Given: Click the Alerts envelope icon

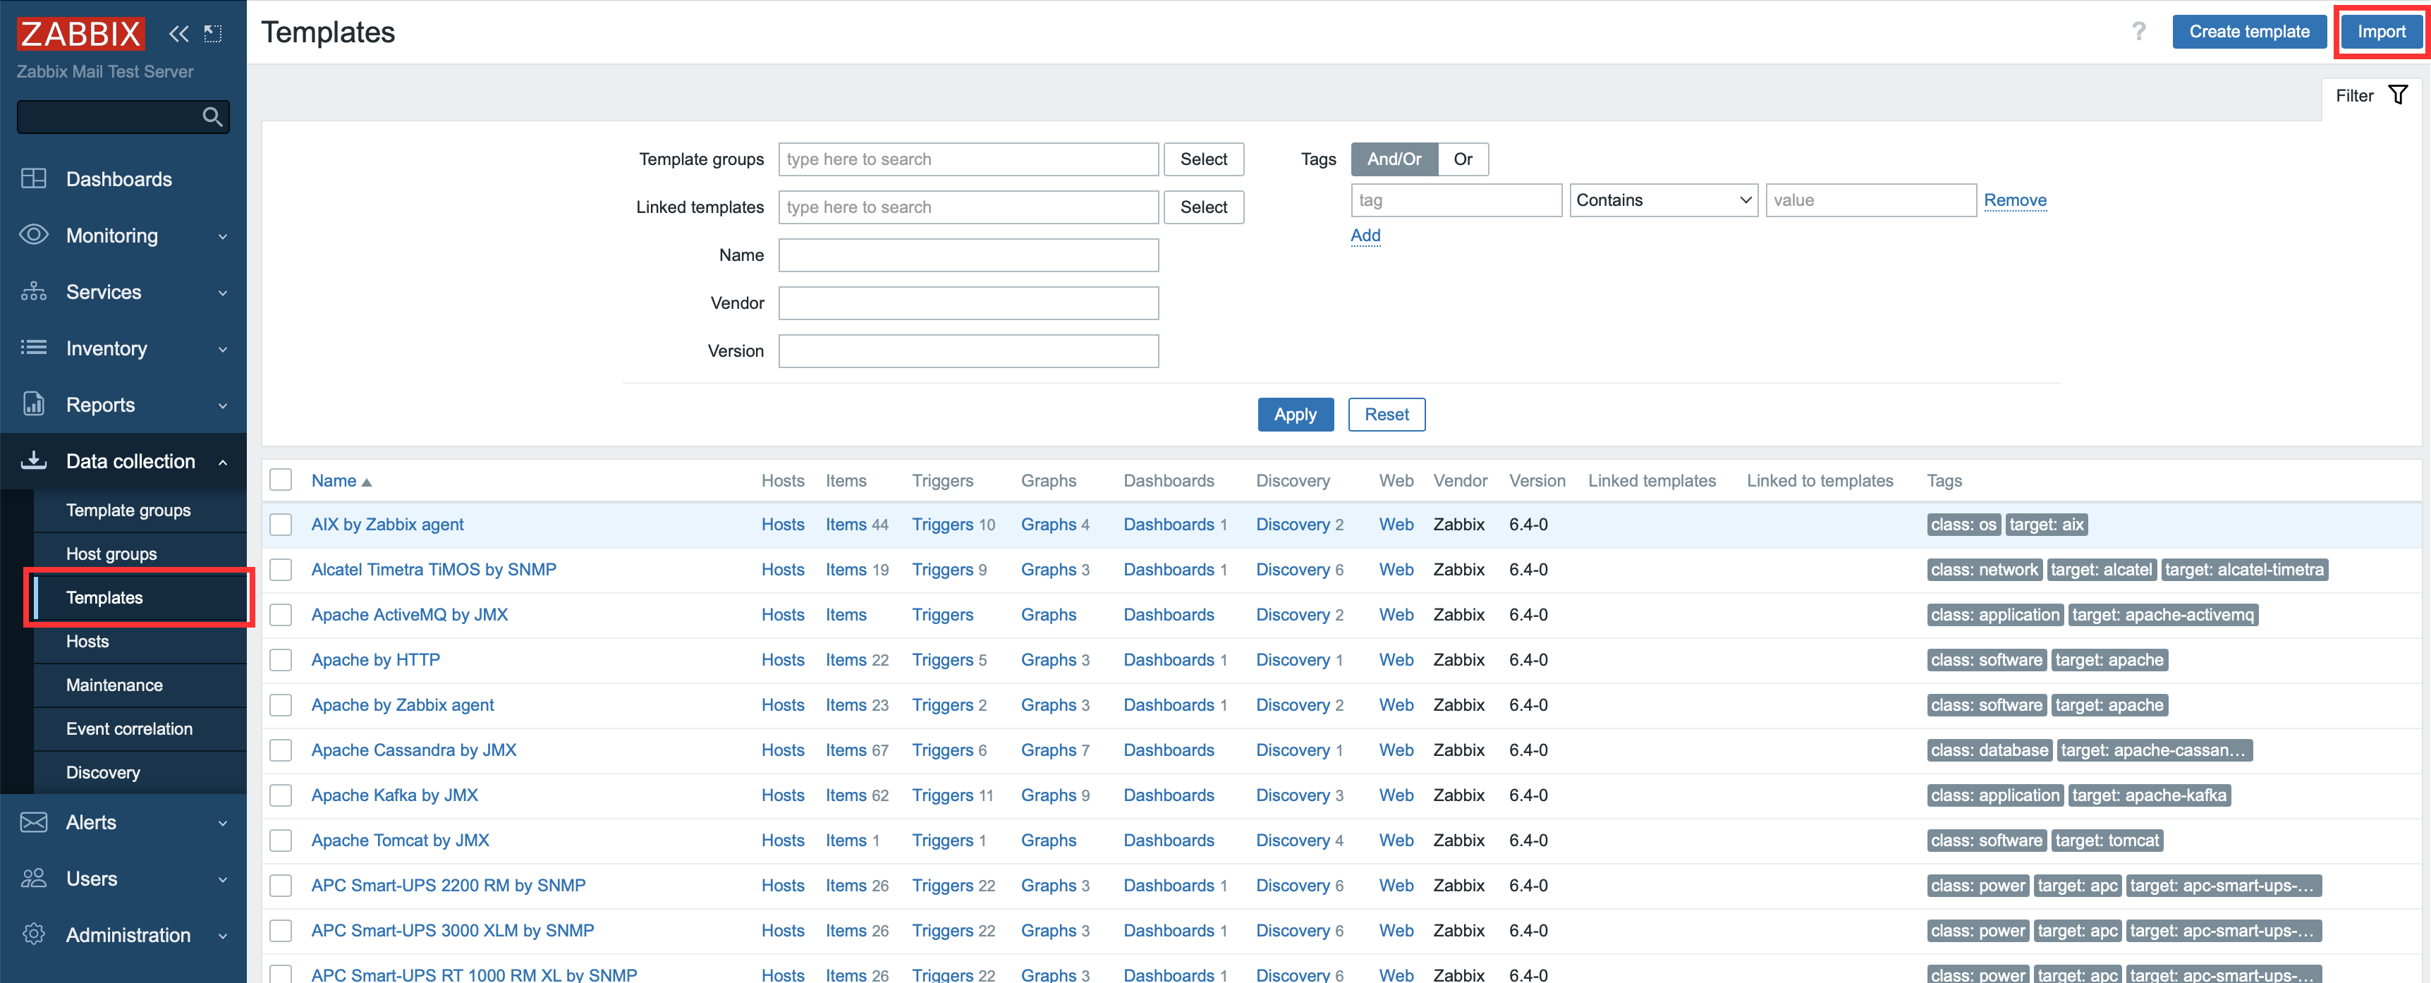Looking at the screenshot, I should [34, 822].
